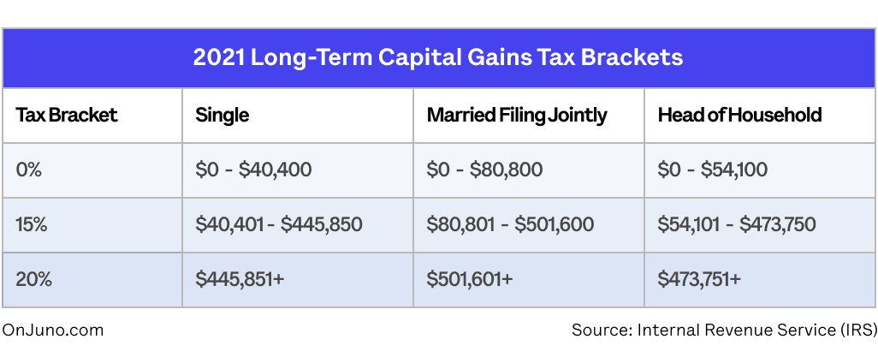The image size is (878, 363).
Task: Select the 0% tax bracket cell
Action: (x=29, y=170)
